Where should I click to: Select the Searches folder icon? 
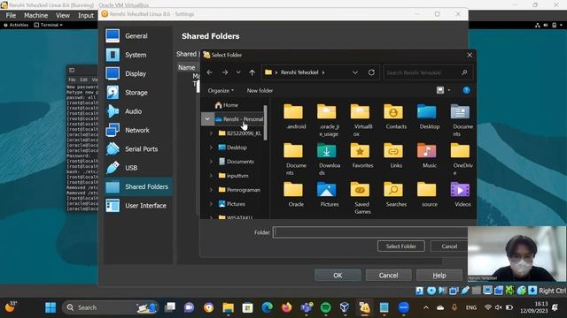(x=393, y=190)
